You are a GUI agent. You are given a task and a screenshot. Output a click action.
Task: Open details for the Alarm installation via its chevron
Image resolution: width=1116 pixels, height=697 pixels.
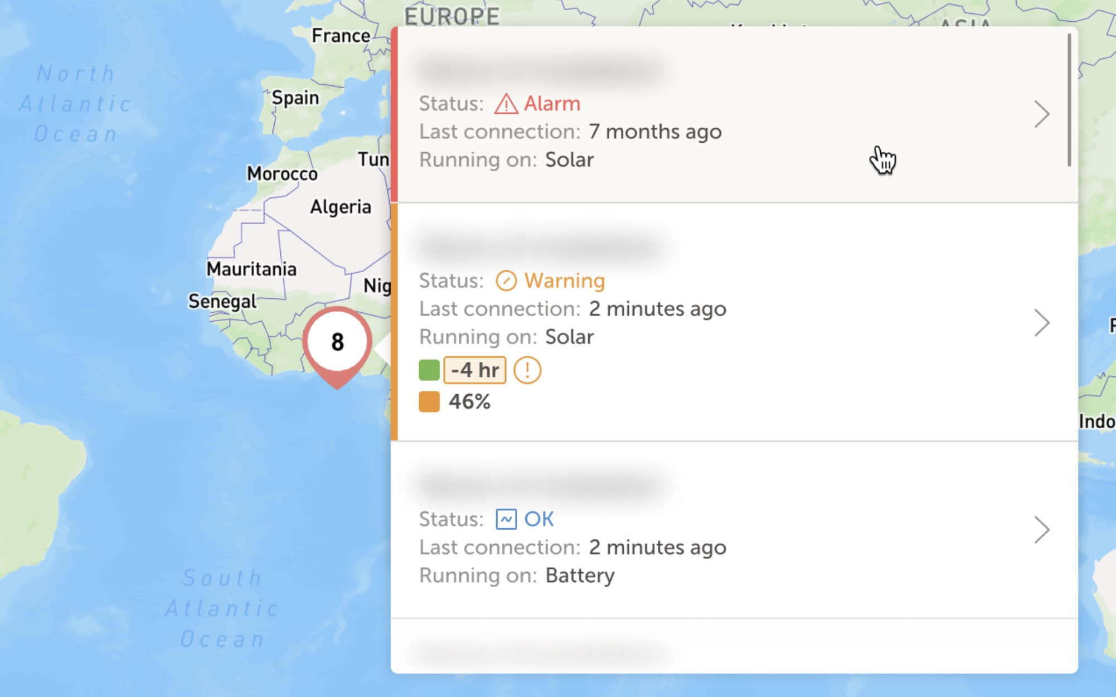click(1041, 113)
